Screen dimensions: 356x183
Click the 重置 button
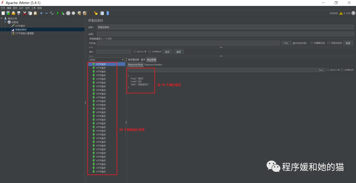tap(179, 52)
